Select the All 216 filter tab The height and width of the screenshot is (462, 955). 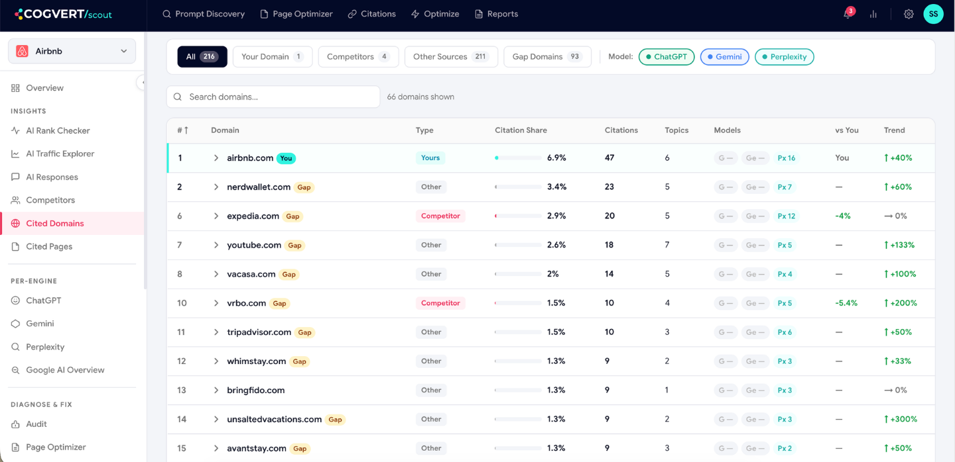click(202, 57)
